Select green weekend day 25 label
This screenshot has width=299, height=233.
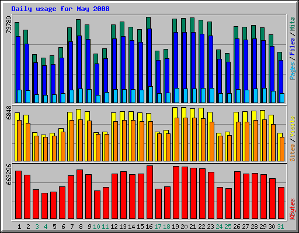pyautogui.click(x=228, y=227)
